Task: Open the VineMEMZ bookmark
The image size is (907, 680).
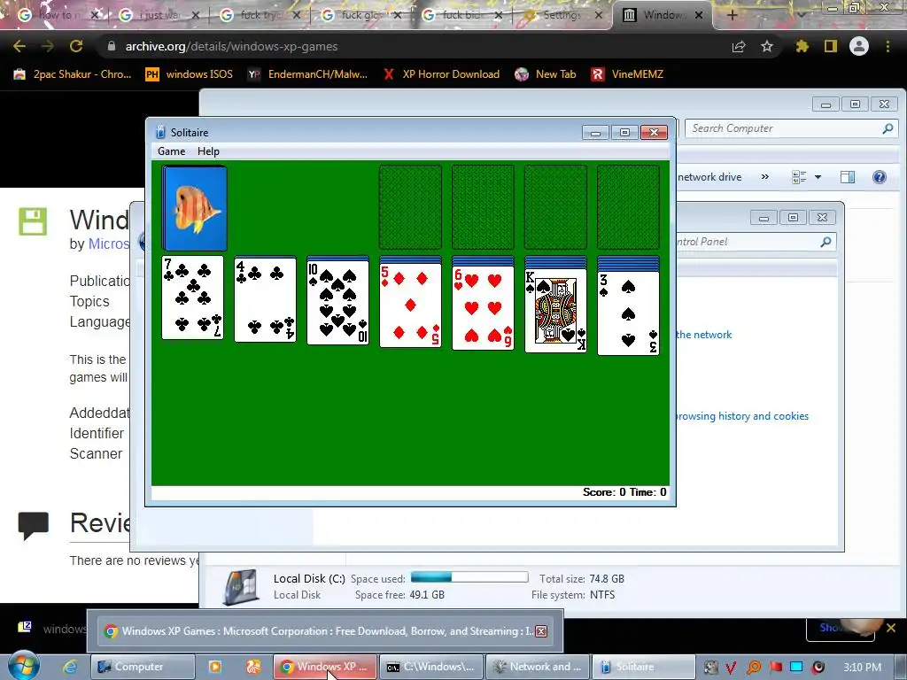Action: tap(627, 74)
